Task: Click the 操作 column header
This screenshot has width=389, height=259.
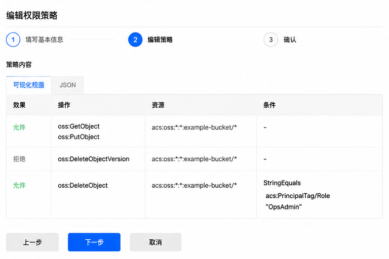Action: click(x=64, y=105)
